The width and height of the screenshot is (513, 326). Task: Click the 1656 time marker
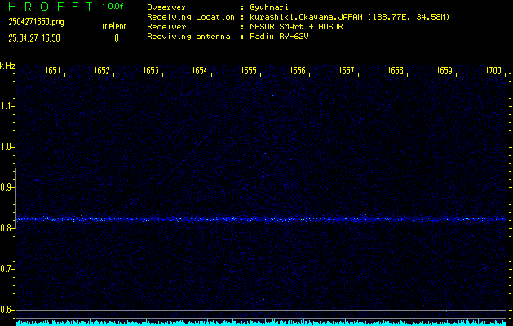click(298, 71)
